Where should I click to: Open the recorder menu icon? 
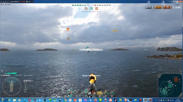point(1,2)
